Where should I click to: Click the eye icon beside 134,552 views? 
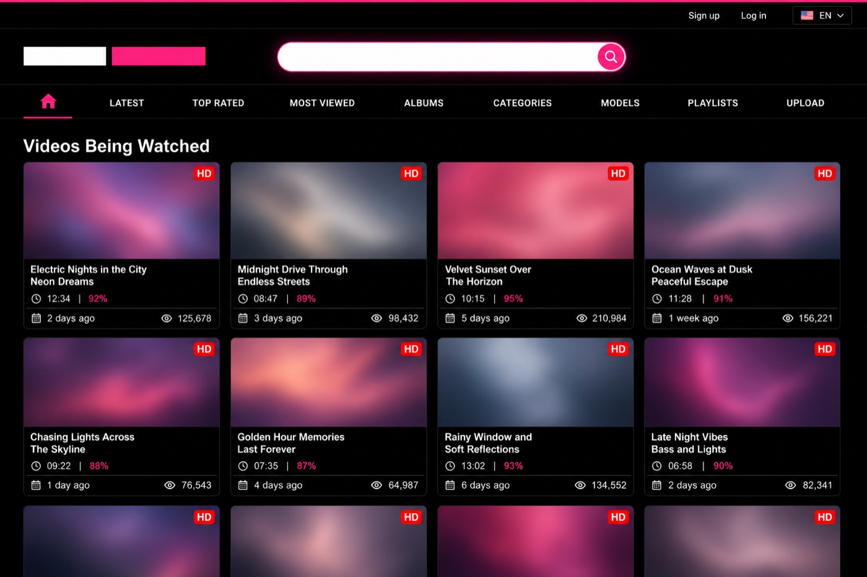click(x=580, y=485)
